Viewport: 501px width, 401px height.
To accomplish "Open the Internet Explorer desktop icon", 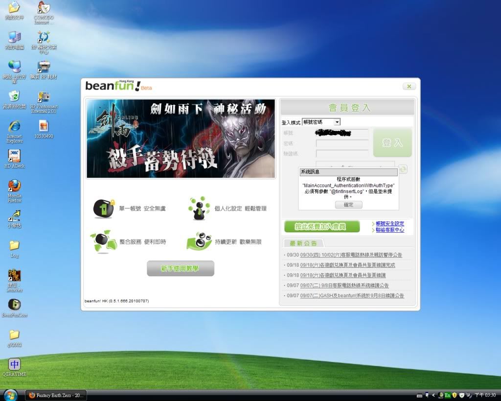I will [x=14, y=132].
